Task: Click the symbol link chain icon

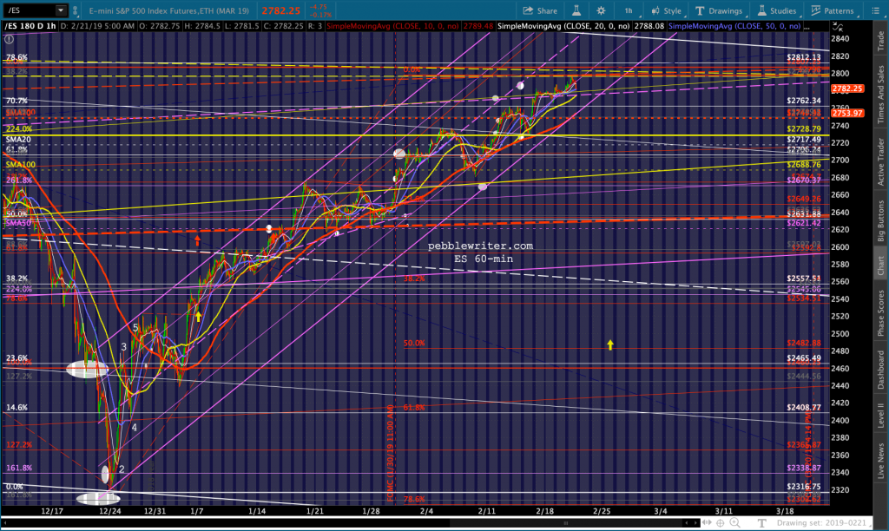Action: 75,10
